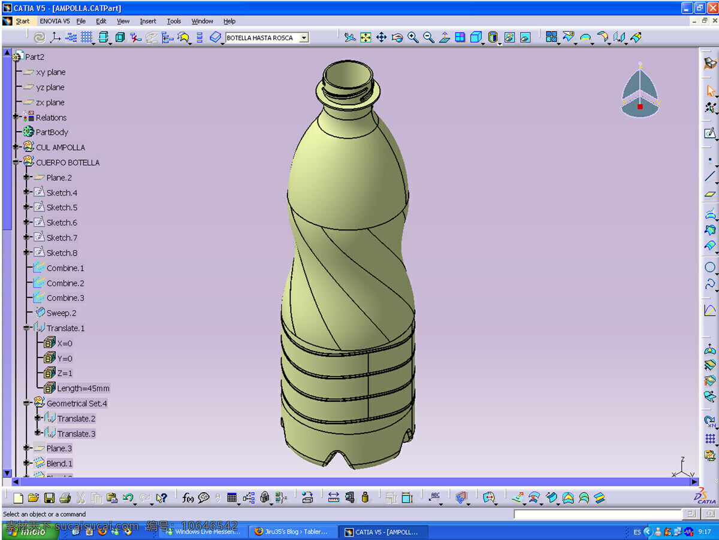This screenshot has width=719, height=540.
Task: Open the Formula f(x) tool
Action: pyautogui.click(x=188, y=497)
